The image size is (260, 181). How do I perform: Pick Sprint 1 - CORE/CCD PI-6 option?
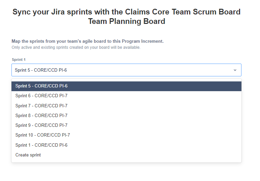[126, 145]
